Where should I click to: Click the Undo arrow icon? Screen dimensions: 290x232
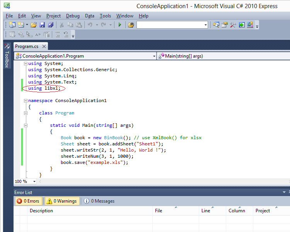[x=90, y=25]
